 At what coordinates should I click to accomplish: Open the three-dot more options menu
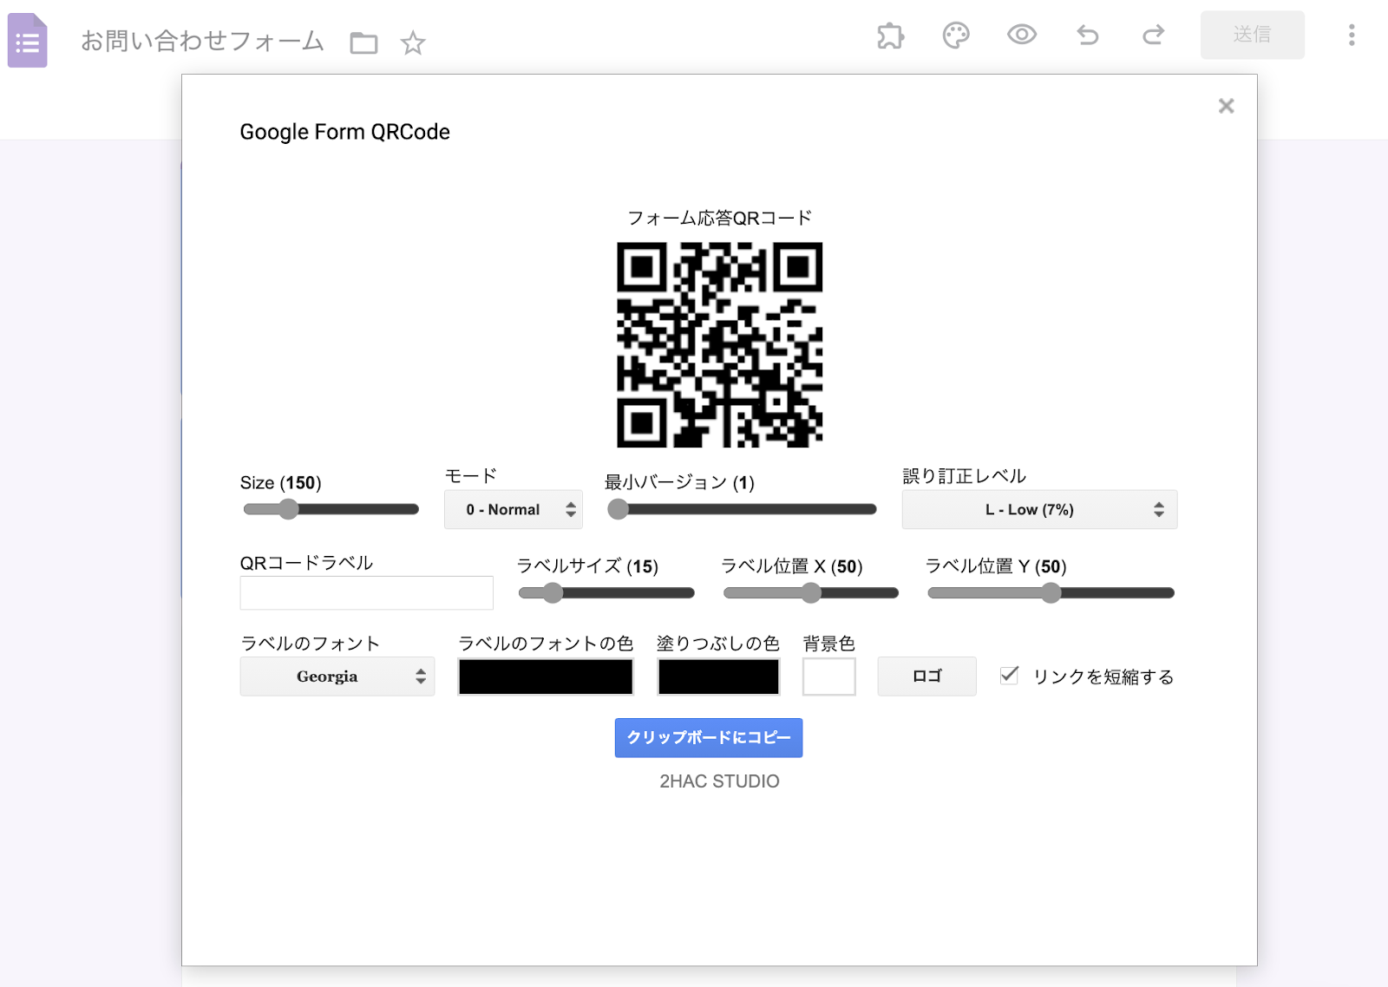tap(1352, 35)
